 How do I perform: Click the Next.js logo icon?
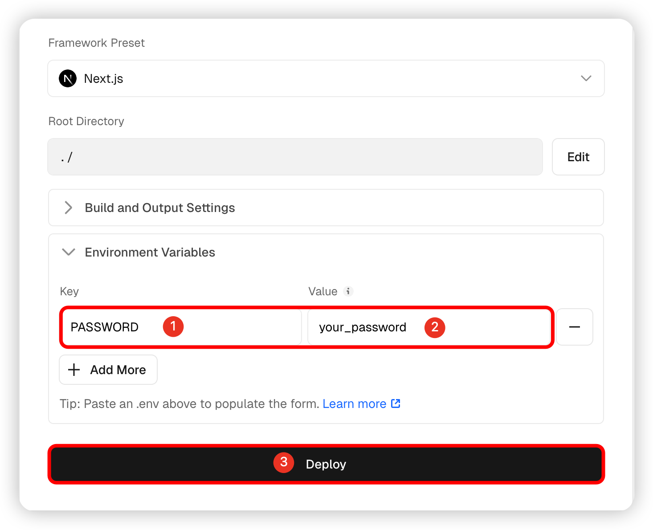click(x=68, y=79)
